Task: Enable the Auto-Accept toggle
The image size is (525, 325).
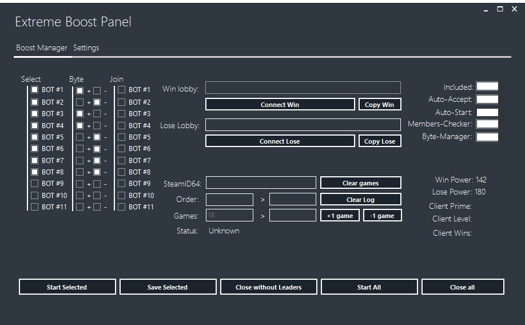Action: 487,100
